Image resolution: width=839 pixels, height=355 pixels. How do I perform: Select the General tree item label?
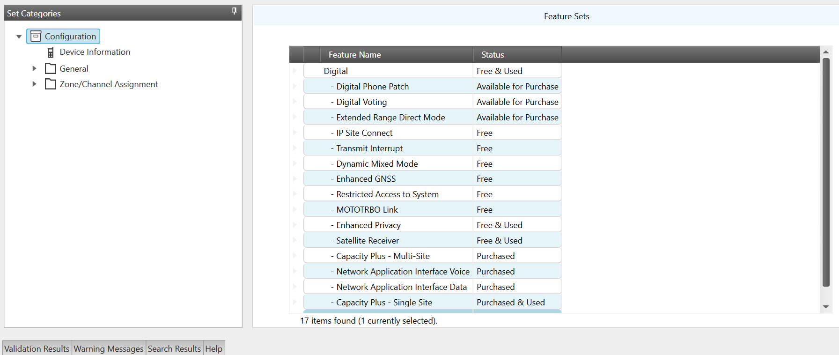[74, 69]
